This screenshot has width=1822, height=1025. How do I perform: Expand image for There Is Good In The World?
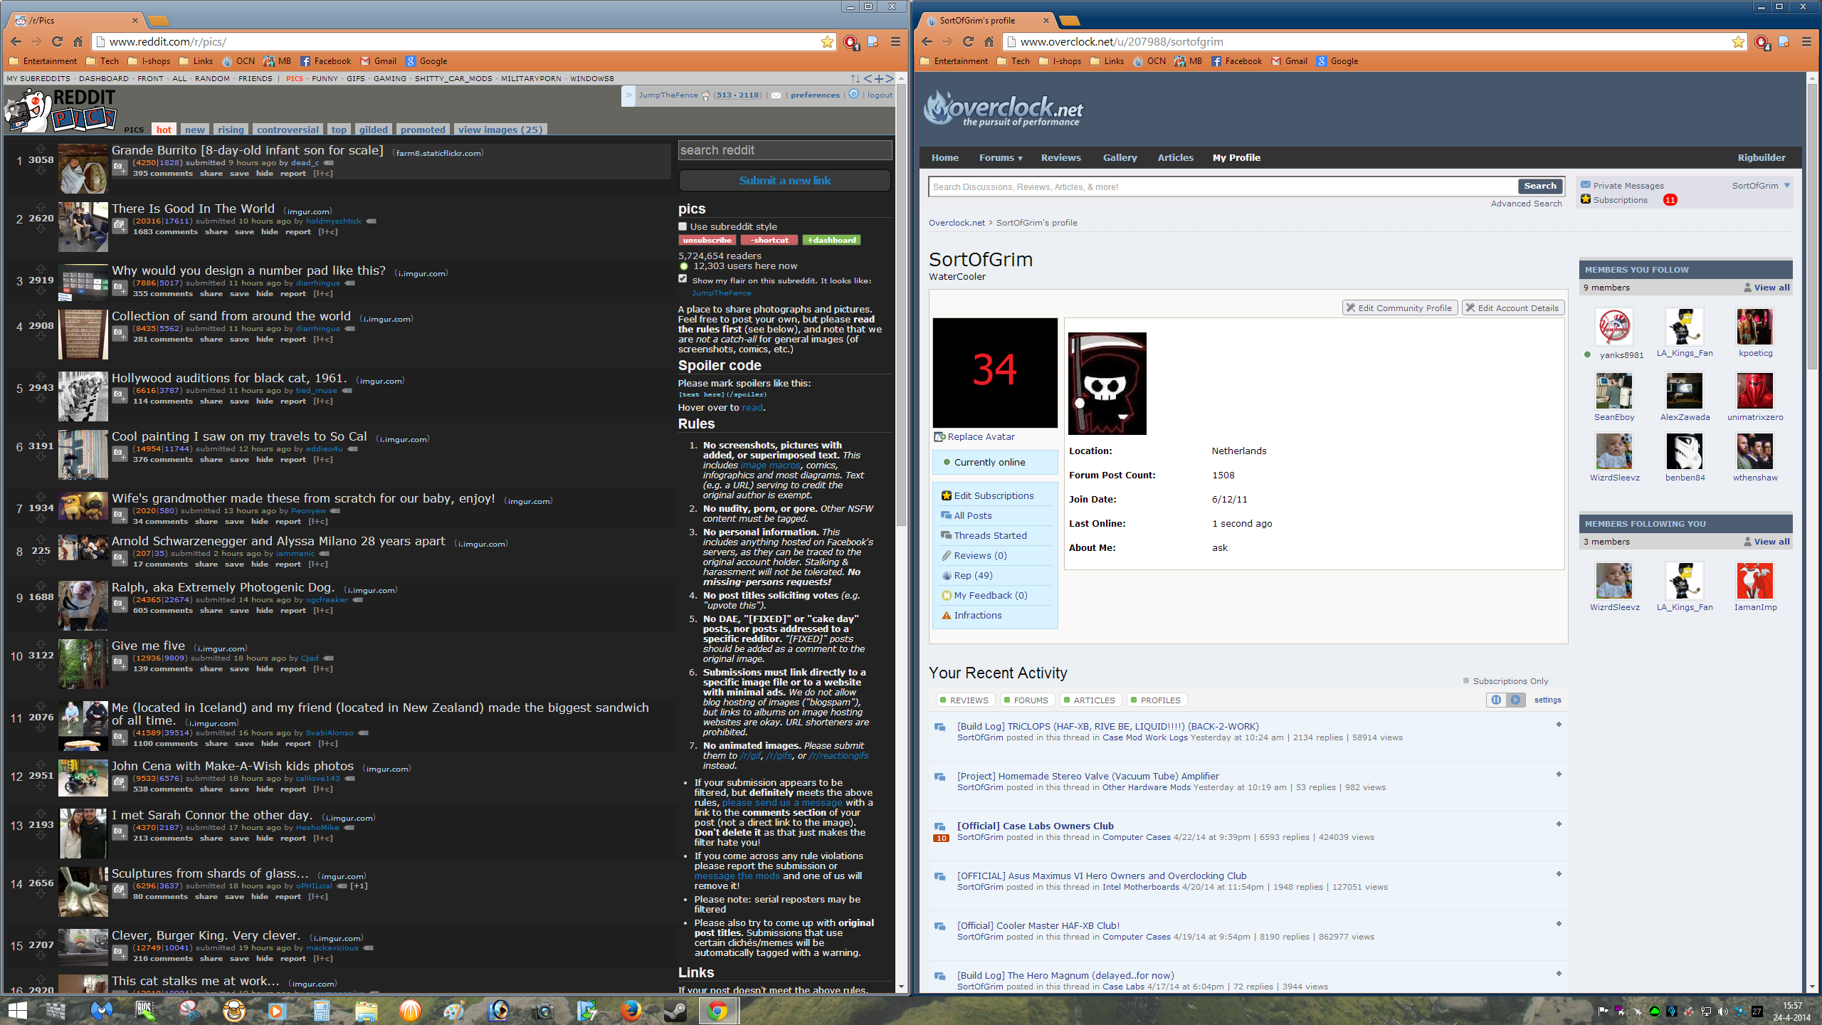[120, 226]
